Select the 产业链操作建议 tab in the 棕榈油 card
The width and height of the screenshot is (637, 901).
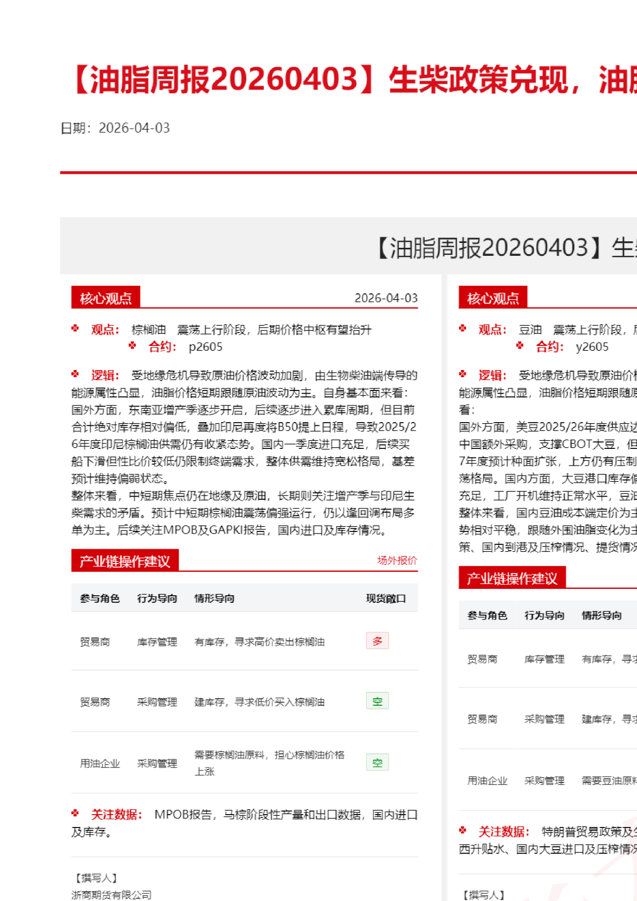coord(125,560)
